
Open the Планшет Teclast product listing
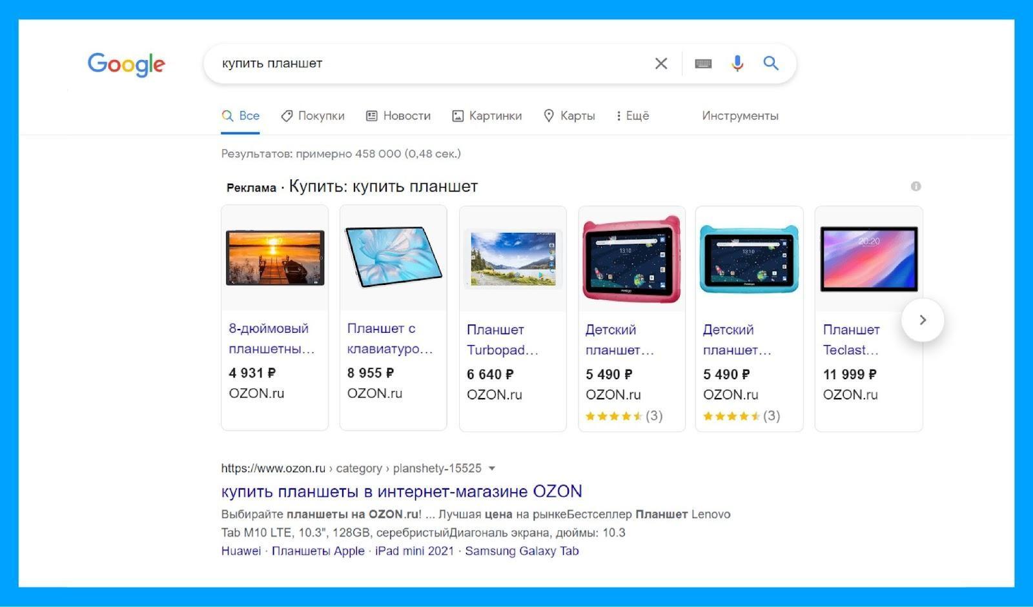point(850,339)
